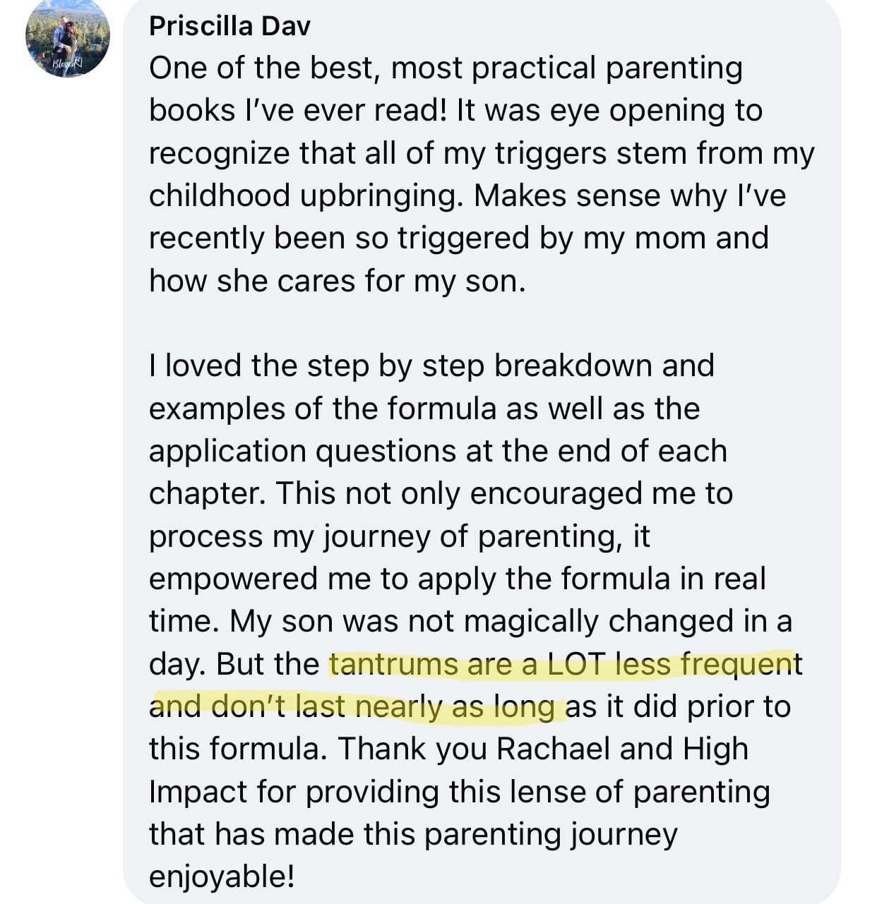877x904 pixels.
Task: Click the final word "enjoyable!"
Action: (x=221, y=876)
